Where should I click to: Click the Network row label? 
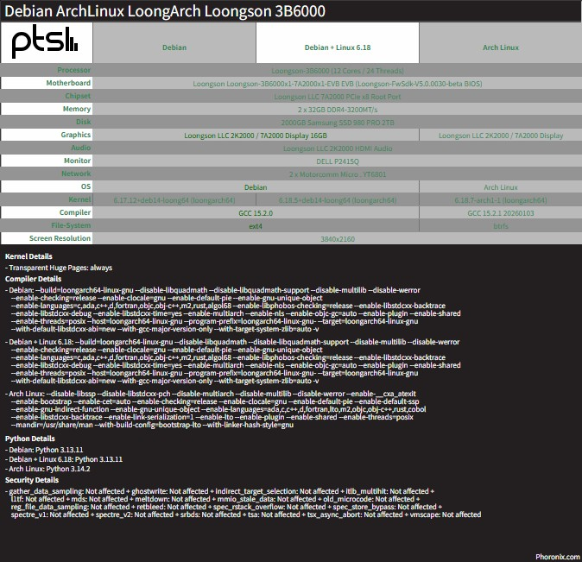point(76,174)
